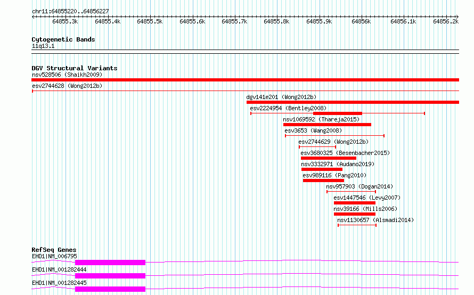Click the red bar of esv989116

click(x=323, y=181)
